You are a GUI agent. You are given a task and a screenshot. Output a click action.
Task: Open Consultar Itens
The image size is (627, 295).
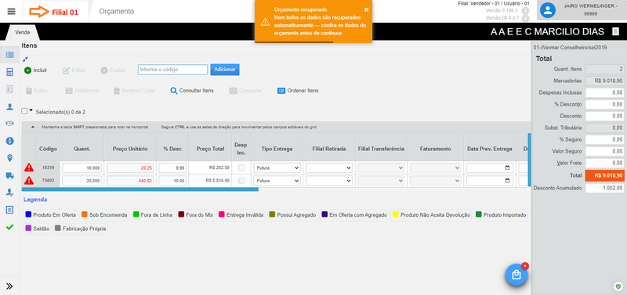click(192, 91)
